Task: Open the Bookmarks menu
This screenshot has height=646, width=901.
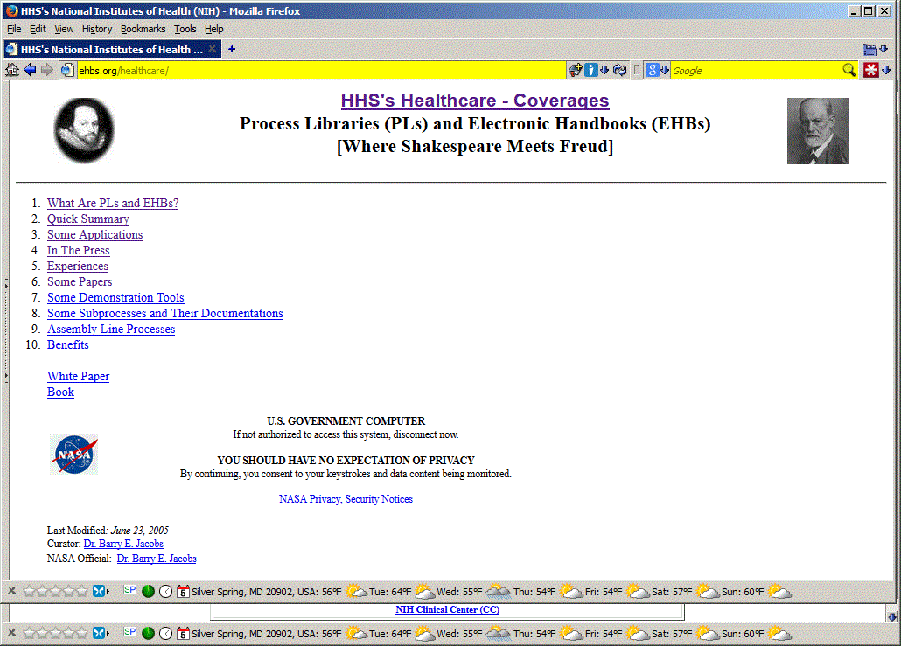Action: tap(143, 29)
